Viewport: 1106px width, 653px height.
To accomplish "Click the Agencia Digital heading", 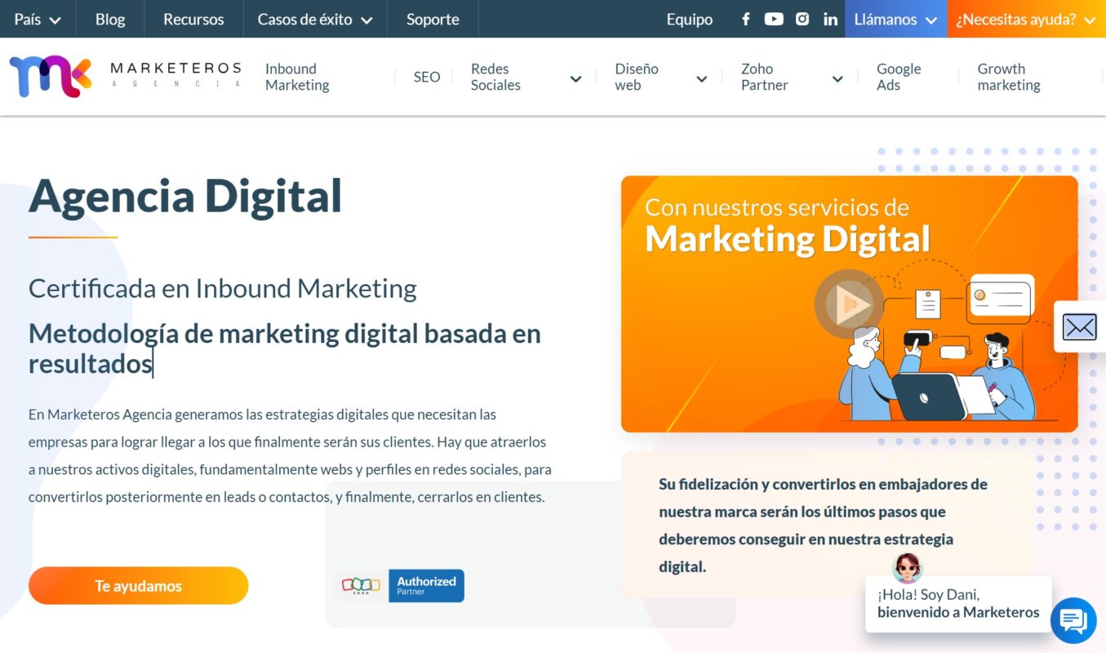I will click(x=185, y=196).
